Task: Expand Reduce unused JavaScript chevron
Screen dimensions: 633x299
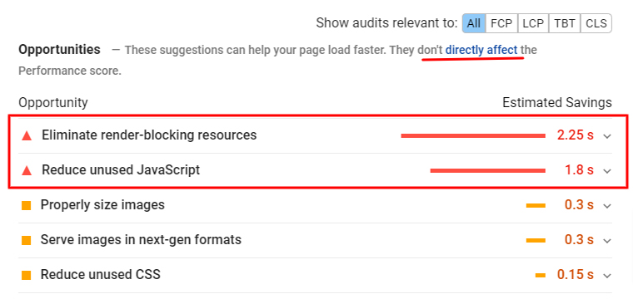Action: (607, 171)
